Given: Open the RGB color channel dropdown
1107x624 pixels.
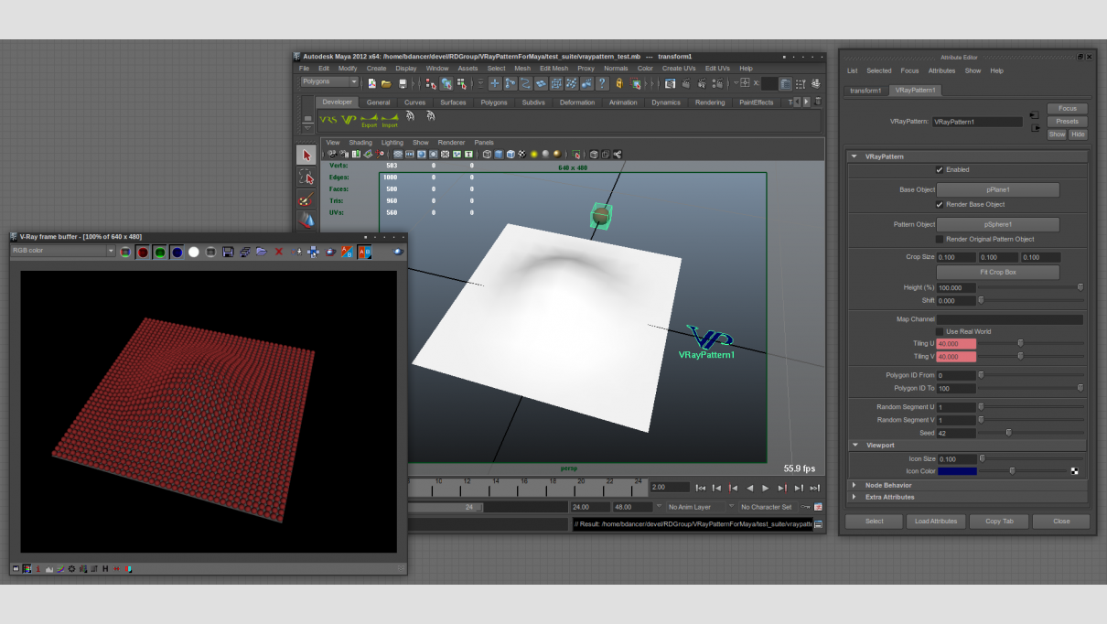Looking at the screenshot, I should (x=63, y=251).
